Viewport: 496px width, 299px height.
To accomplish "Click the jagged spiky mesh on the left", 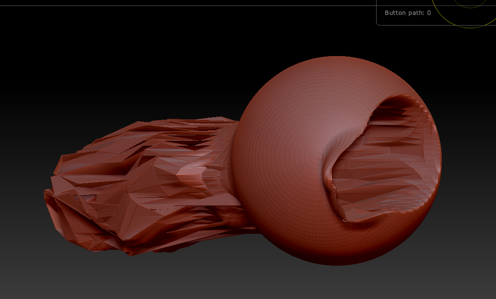I will click(143, 187).
